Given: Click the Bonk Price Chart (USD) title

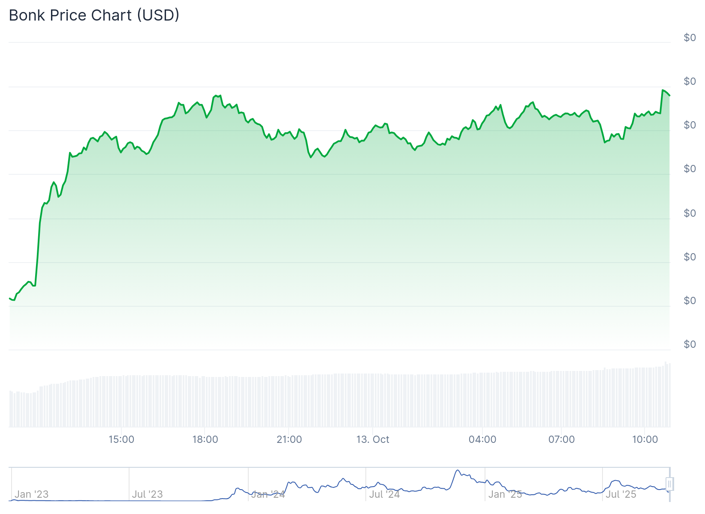Looking at the screenshot, I should [x=94, y=15].
